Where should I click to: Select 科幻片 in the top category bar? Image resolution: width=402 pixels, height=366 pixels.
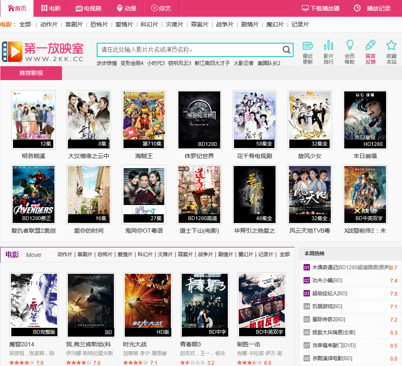[x=149, y=24]
